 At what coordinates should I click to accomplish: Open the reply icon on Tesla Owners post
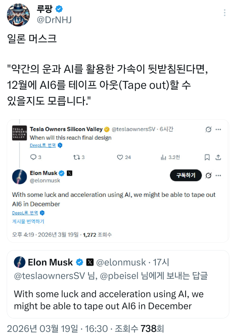33,157
